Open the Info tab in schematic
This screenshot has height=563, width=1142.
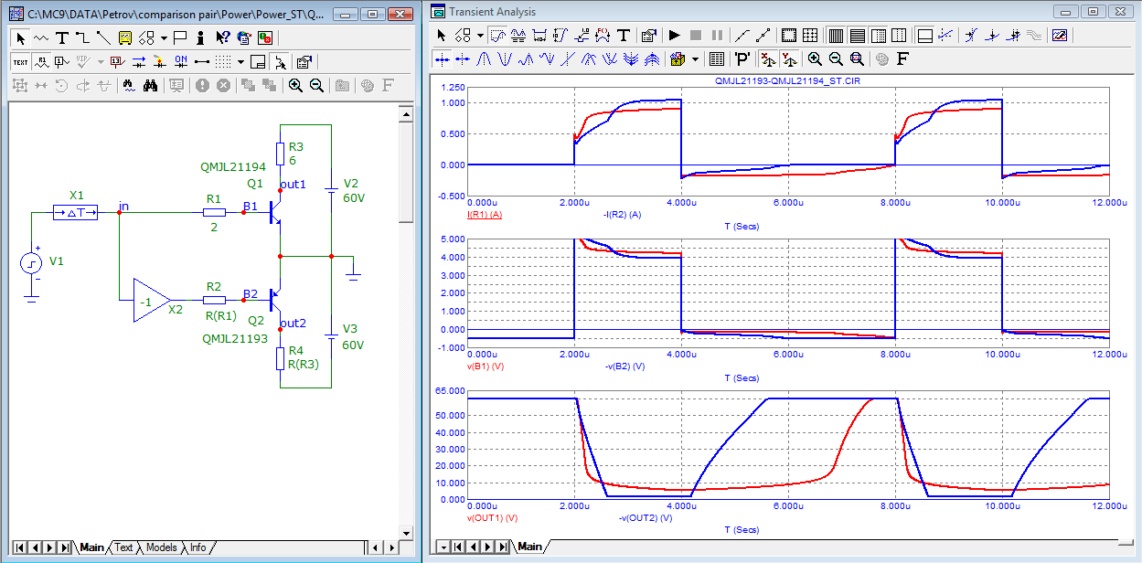click(197, 547)
